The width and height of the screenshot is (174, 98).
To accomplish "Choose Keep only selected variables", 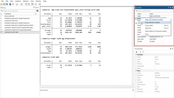I will tap(156, 20).
